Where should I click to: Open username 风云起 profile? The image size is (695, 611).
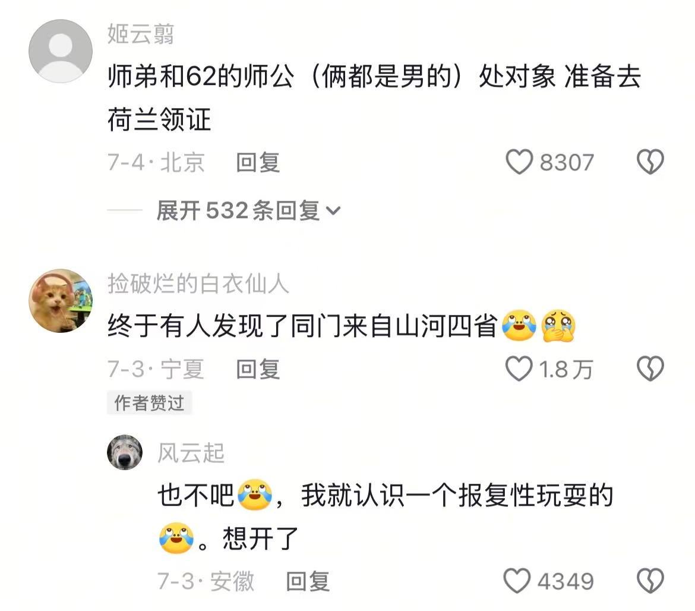pos(191,453)
